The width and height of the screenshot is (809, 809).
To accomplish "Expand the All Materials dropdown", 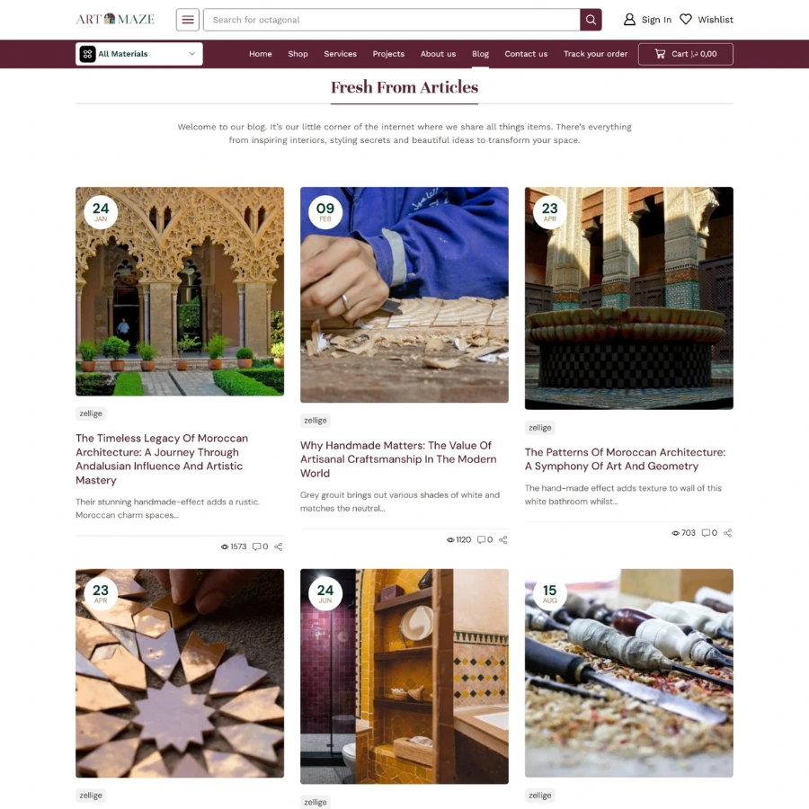I will [138, 54].
